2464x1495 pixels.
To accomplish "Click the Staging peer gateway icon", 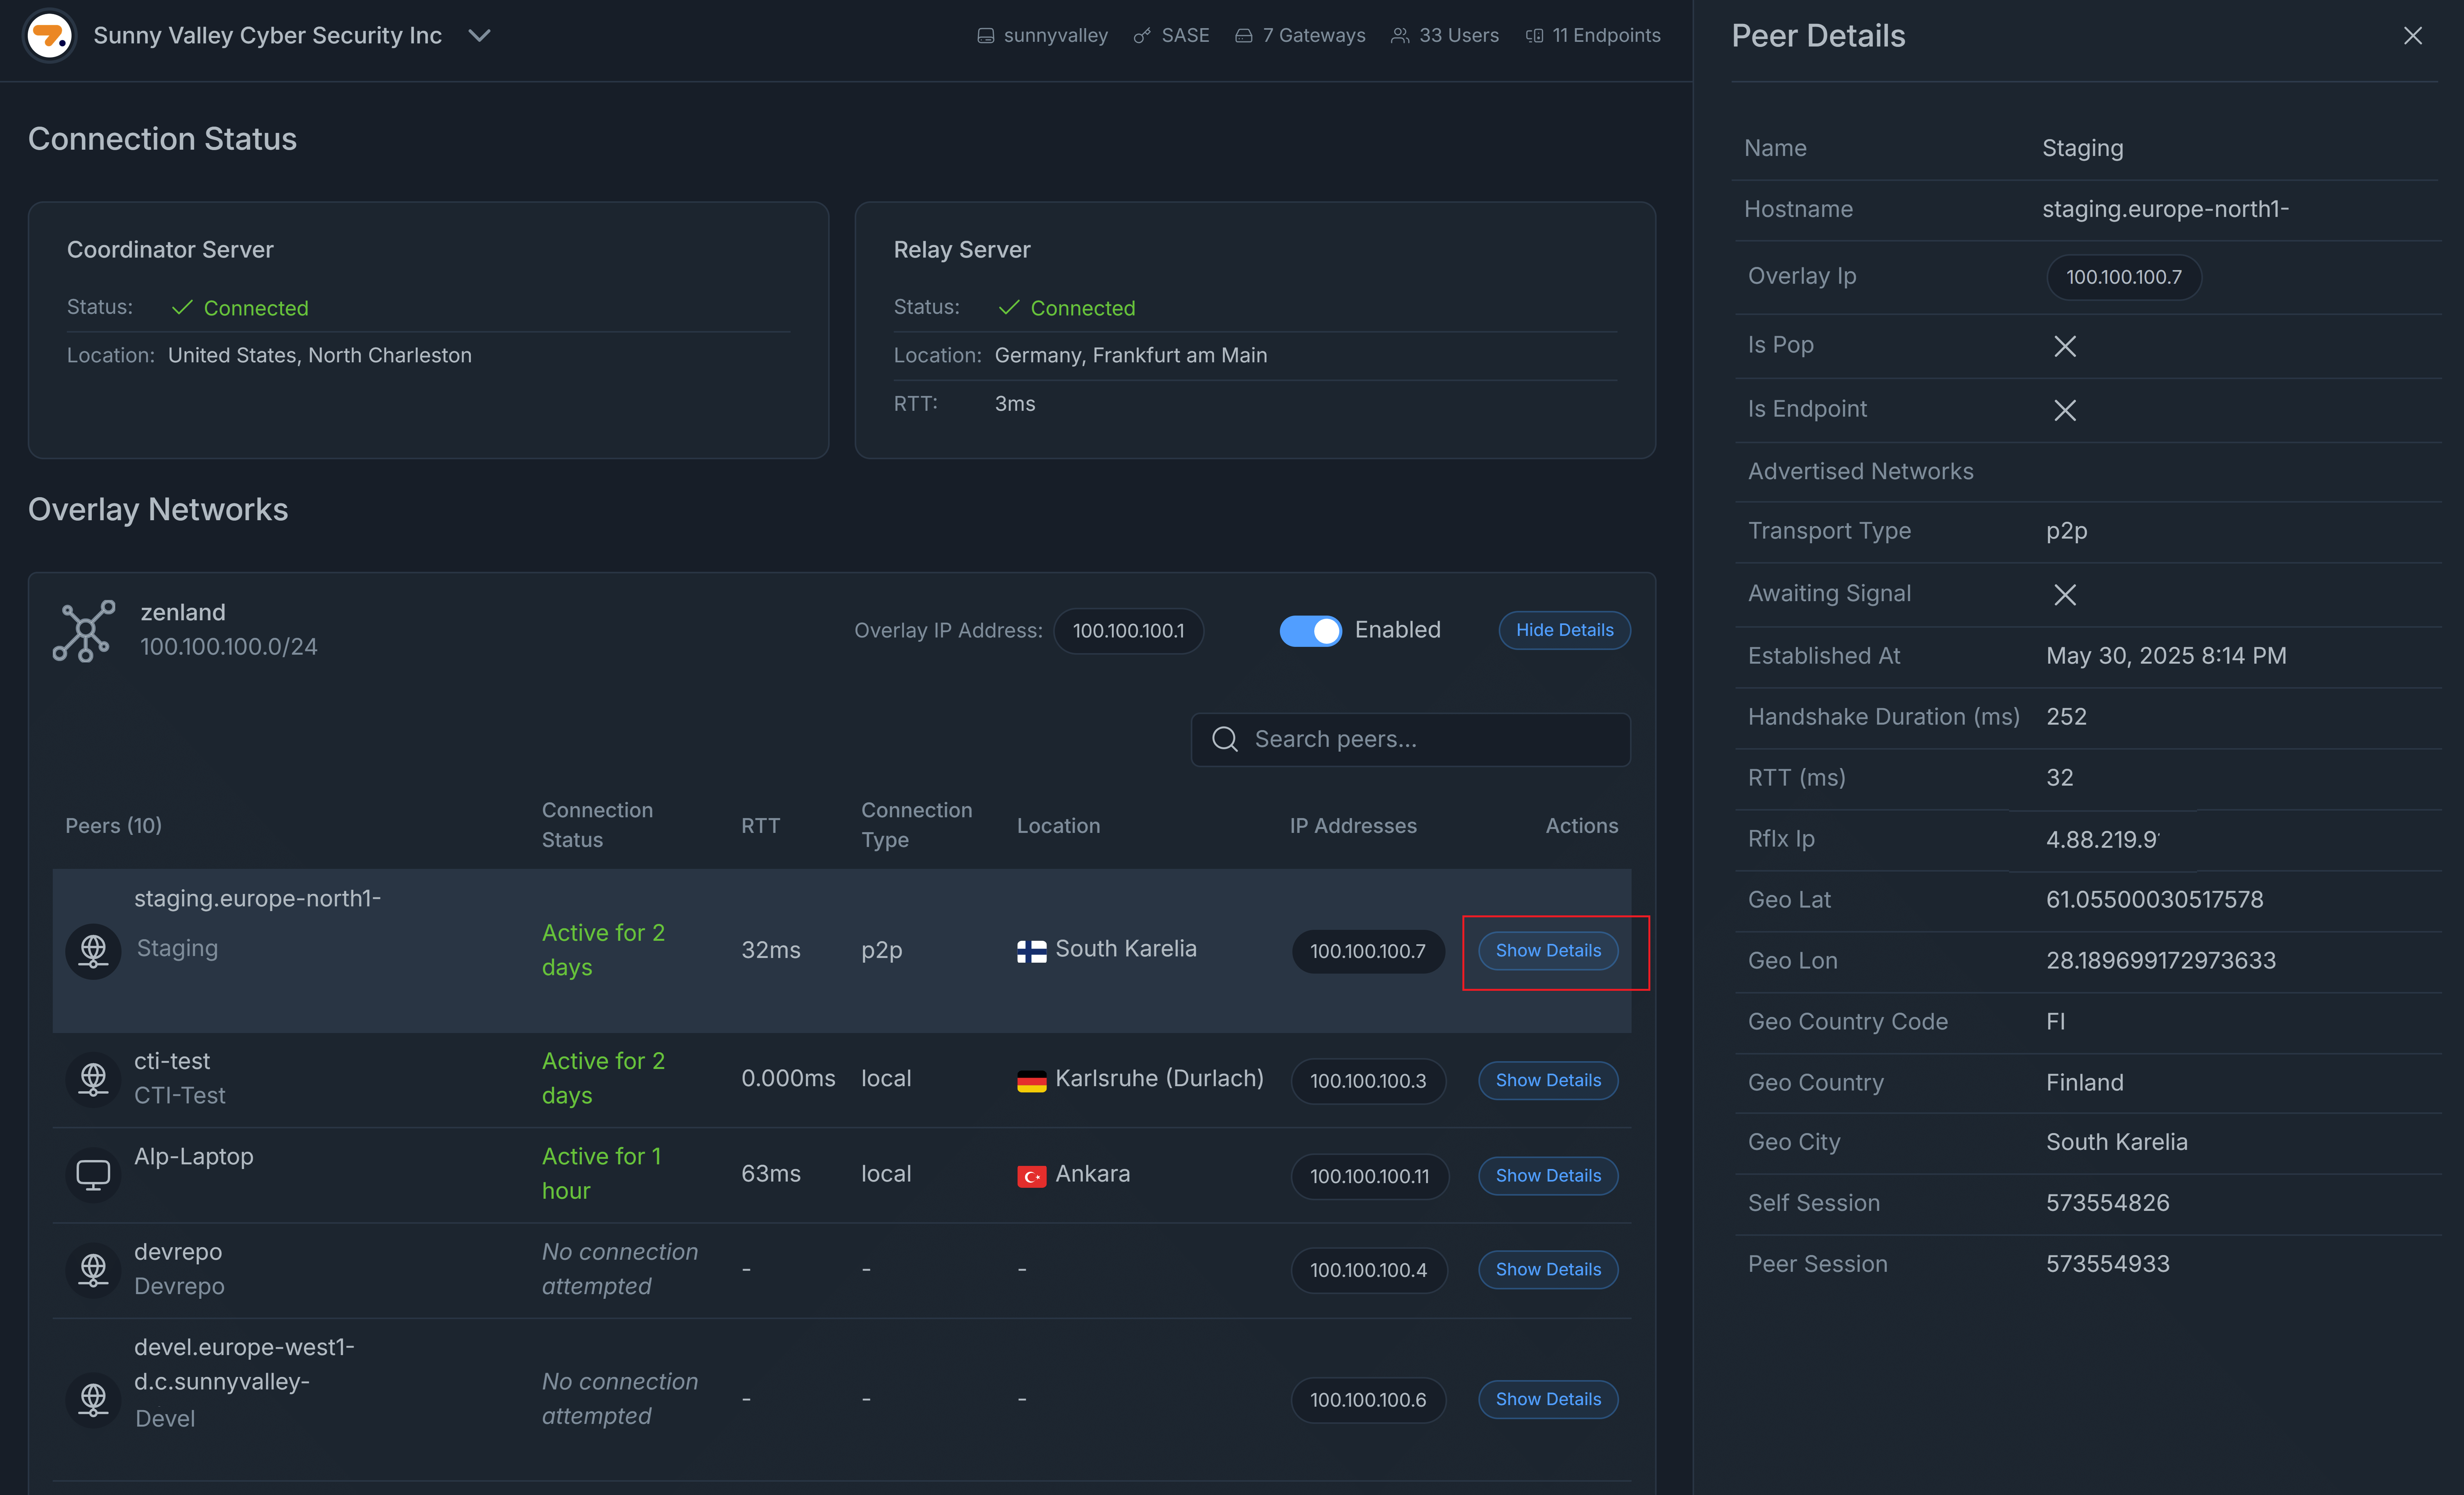I will click(93, 950).
